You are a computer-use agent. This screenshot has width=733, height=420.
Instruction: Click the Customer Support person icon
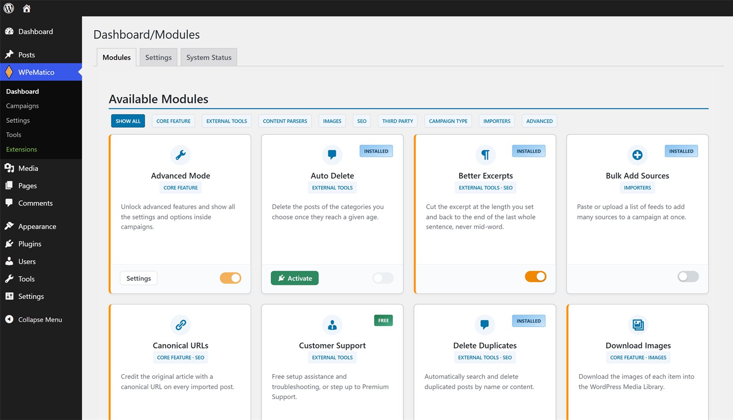332,325
